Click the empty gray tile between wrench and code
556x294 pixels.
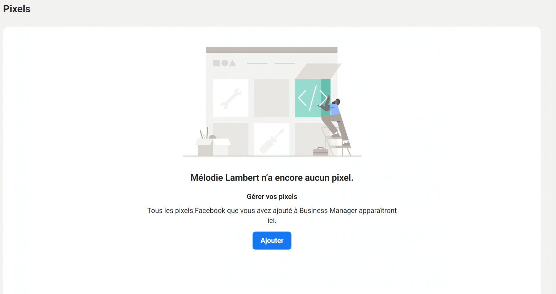tap(271, 98)
